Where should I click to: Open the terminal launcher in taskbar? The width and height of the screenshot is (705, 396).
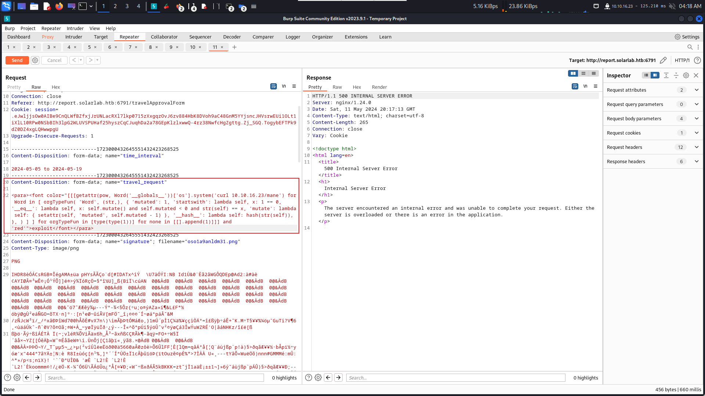click(x=83, y=6)
